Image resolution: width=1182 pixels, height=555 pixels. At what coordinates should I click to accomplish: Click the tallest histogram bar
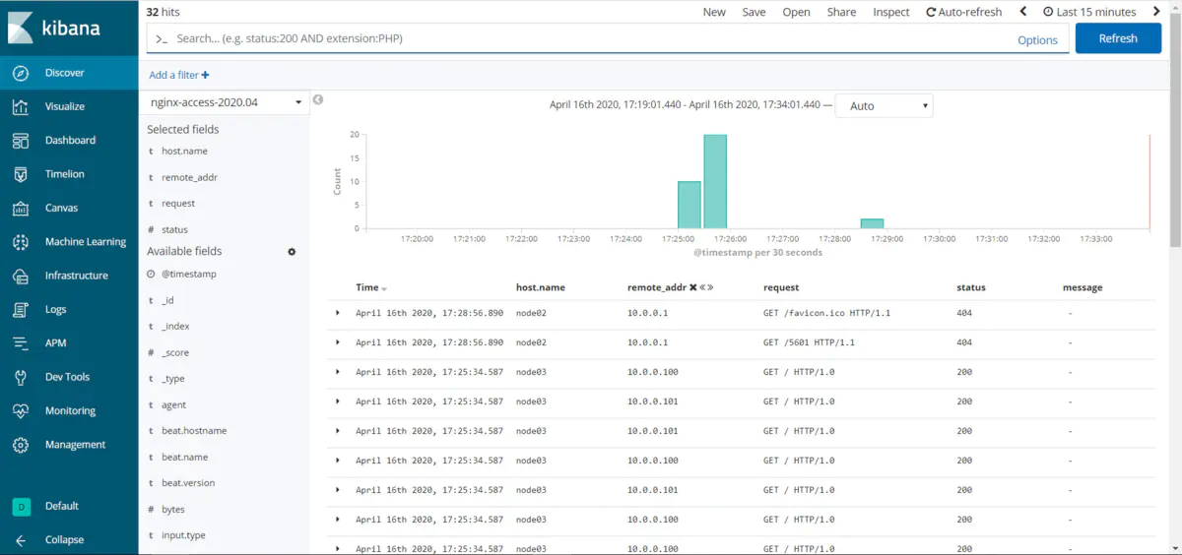pyautogui.click(x=715, y=182)
